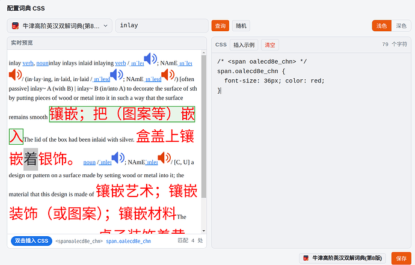Click the span.oalecd8e_chn selector text
Viewport: 415px width, 265px height.
click(128, 241)
